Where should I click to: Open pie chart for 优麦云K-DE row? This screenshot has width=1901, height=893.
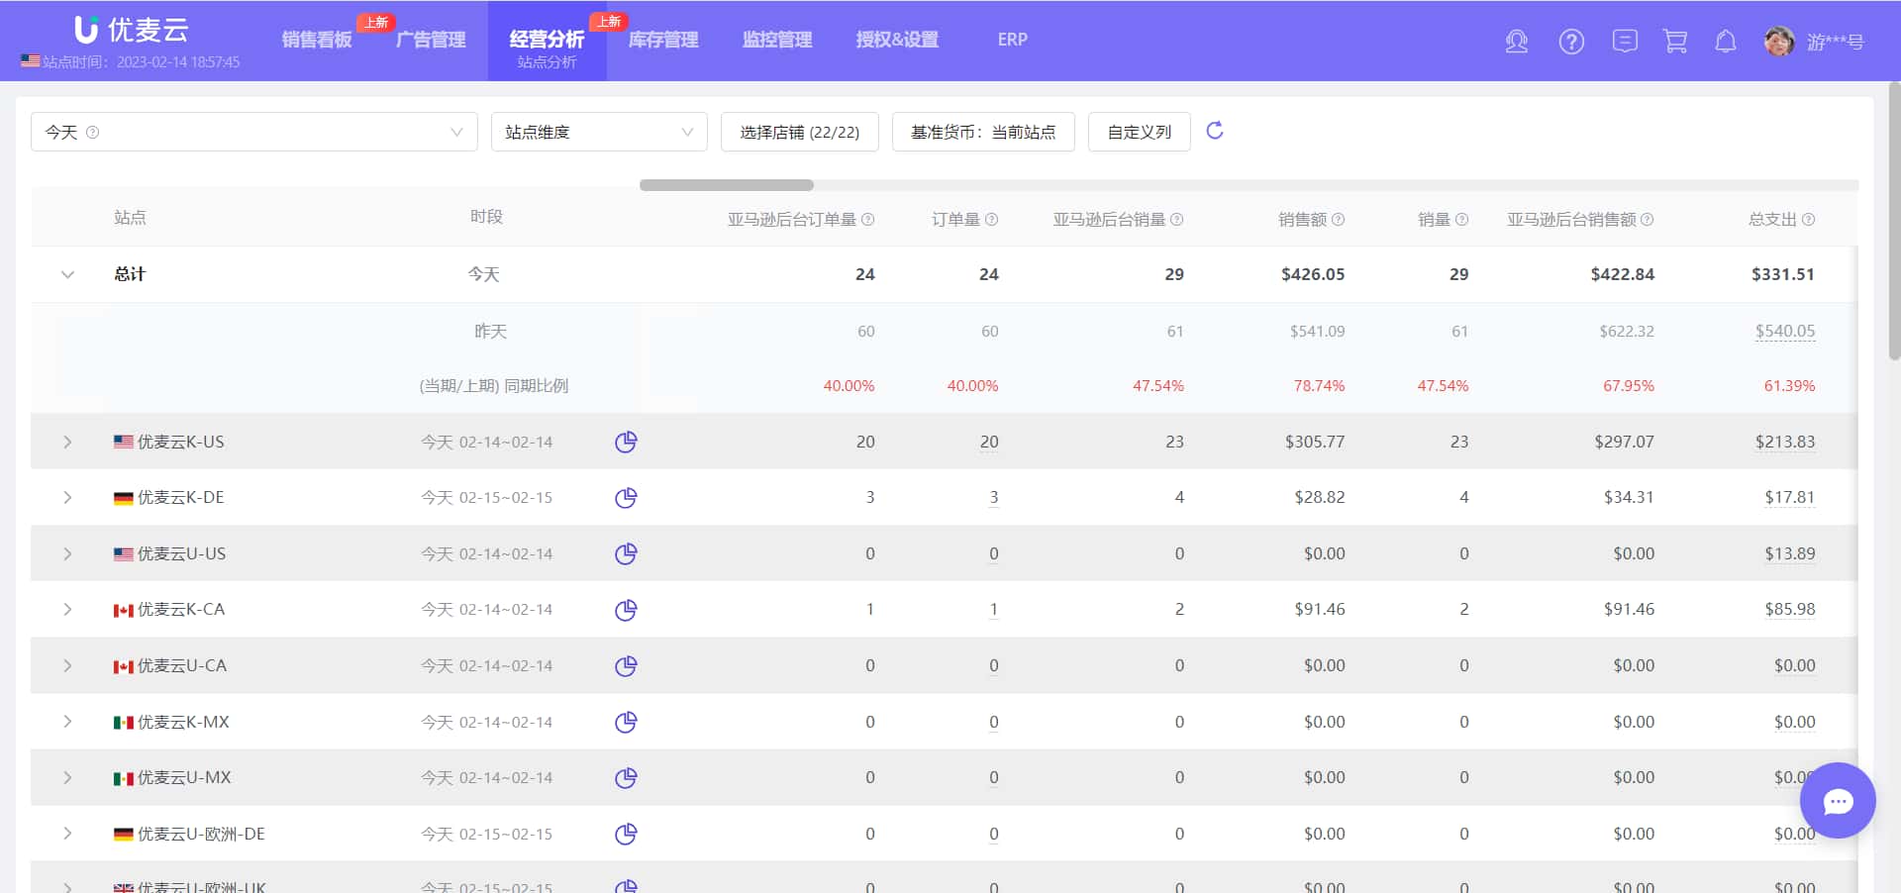[x=626, y=497]
